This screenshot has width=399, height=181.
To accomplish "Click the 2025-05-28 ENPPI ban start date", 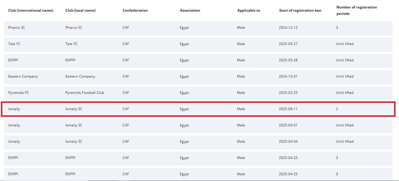I will 288,60.
